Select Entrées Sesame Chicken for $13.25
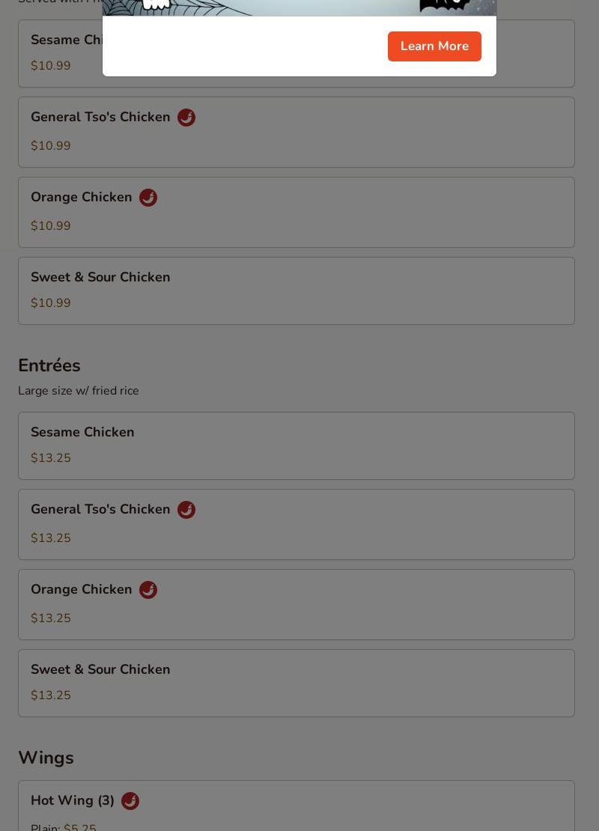 click(x=297, y=445)
